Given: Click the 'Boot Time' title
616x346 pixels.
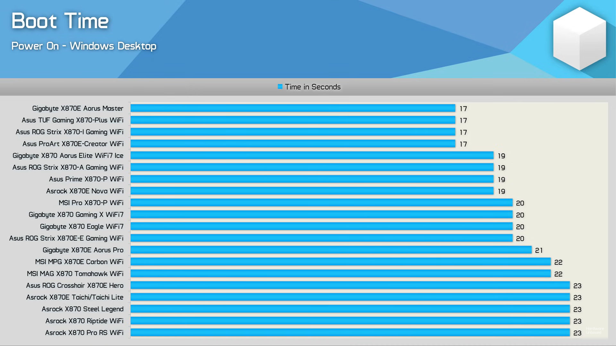Looking at the screenshot, I should (x=60, y=21).
